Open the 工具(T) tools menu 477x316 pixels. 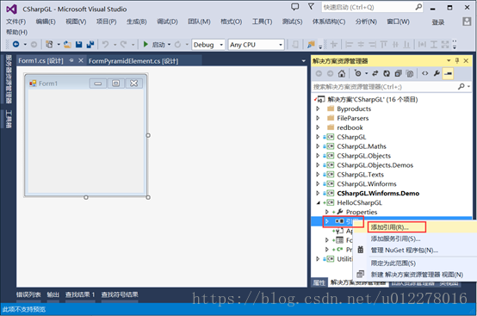click(262, 22)
